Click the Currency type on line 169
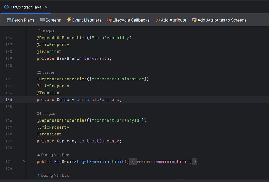Viewport: 269px width, 182px height. pos(66,141)
